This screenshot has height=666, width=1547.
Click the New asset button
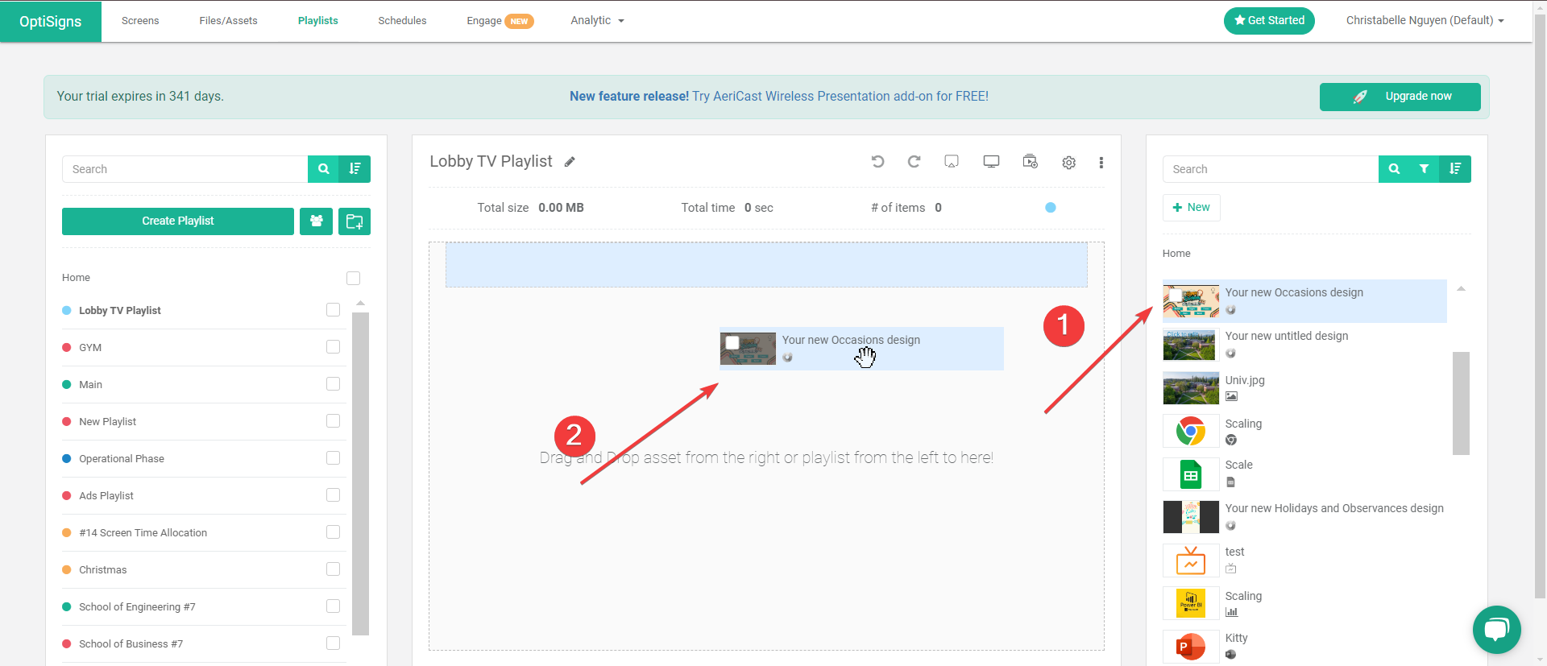[x=1191, y=208]
